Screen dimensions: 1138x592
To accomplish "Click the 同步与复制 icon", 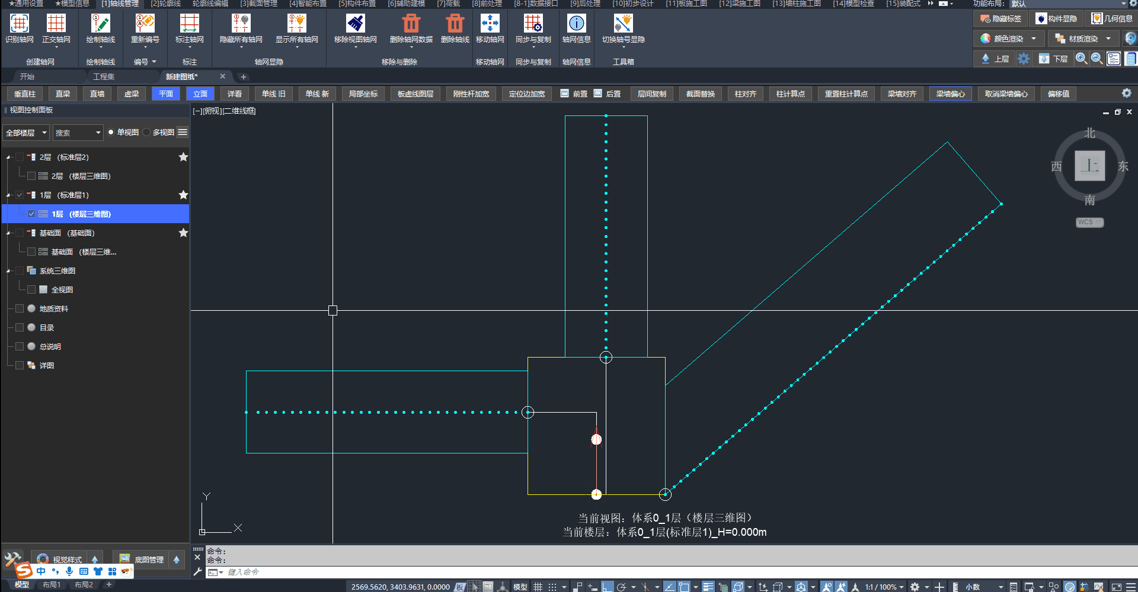I will click(533, 24).
